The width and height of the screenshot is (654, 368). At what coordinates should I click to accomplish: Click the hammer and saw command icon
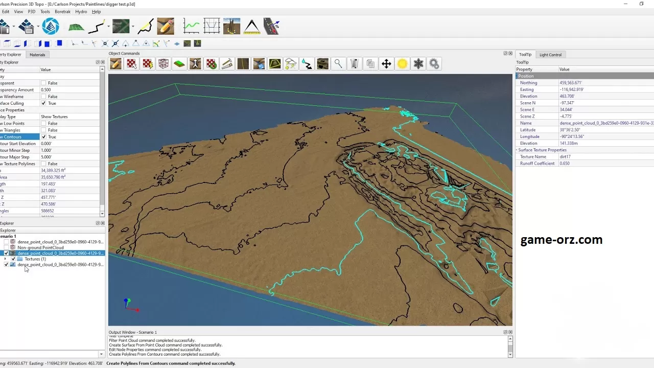point(227,64)
